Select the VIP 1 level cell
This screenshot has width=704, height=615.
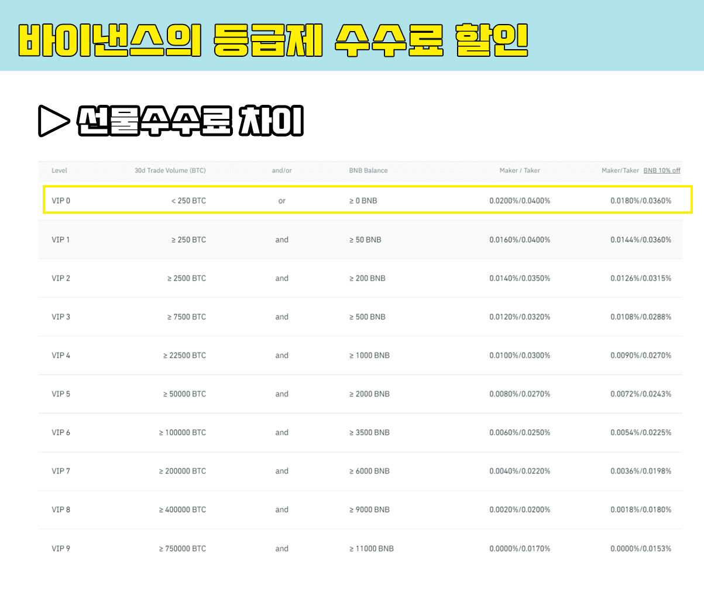pos(61,240)
